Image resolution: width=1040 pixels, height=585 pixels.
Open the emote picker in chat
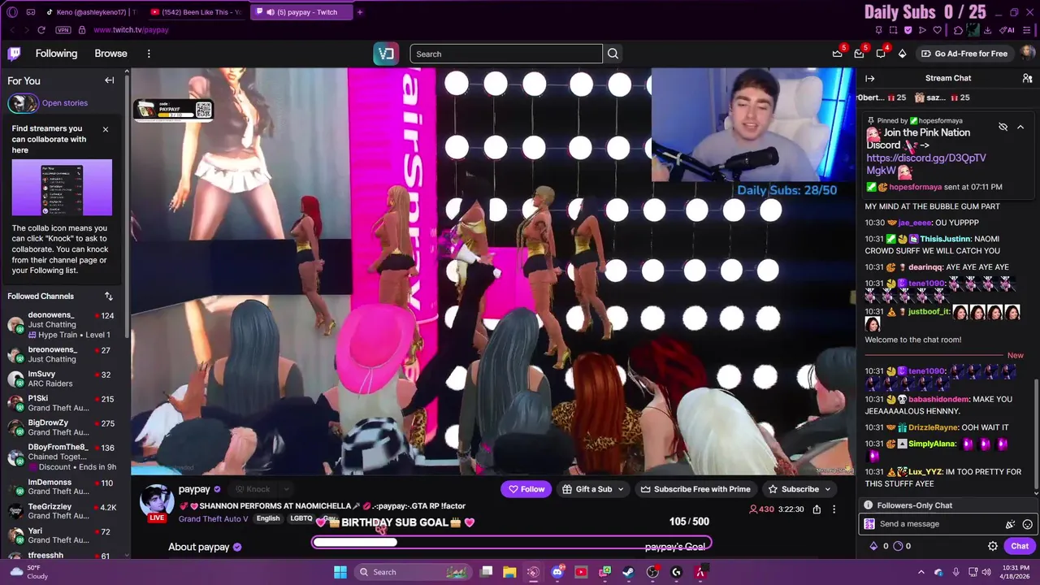tap(1028, 524)
